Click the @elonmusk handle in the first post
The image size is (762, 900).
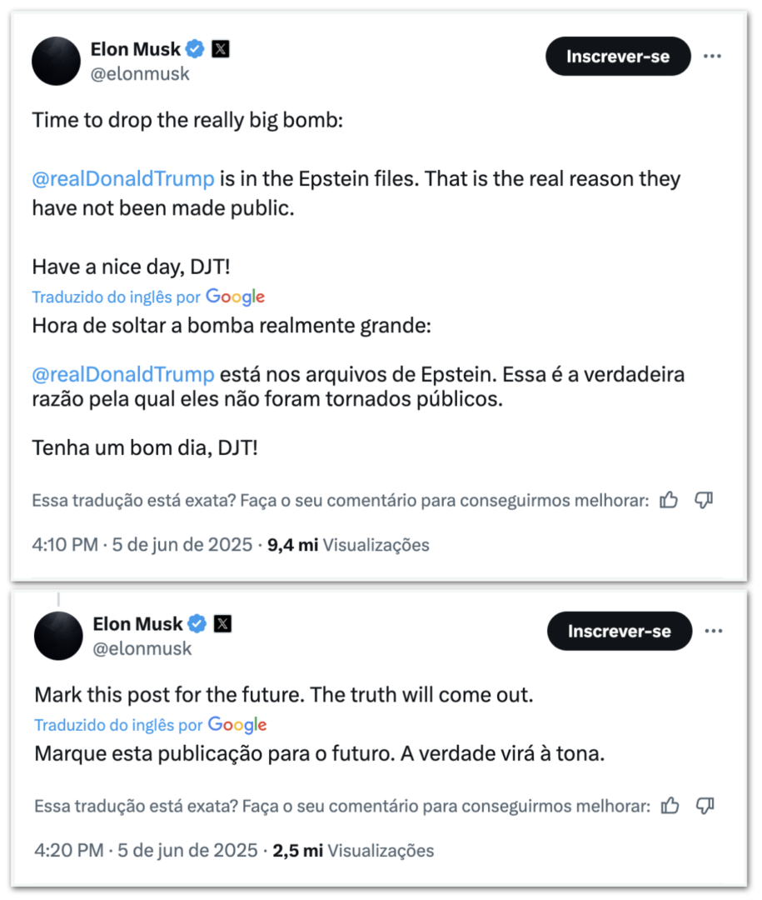pos(140,74)
